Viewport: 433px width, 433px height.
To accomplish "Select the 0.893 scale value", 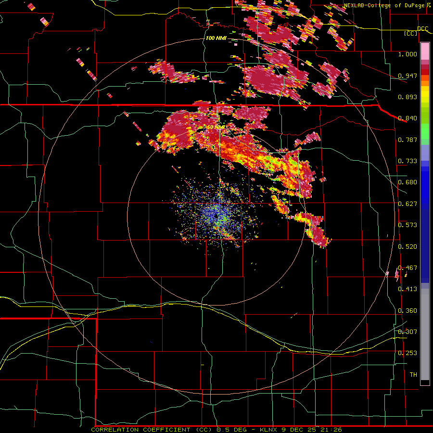I will click(x=408, y=97).
